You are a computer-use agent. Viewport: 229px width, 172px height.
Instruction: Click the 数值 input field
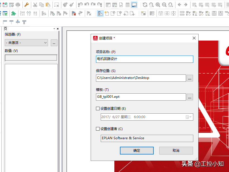31,58
